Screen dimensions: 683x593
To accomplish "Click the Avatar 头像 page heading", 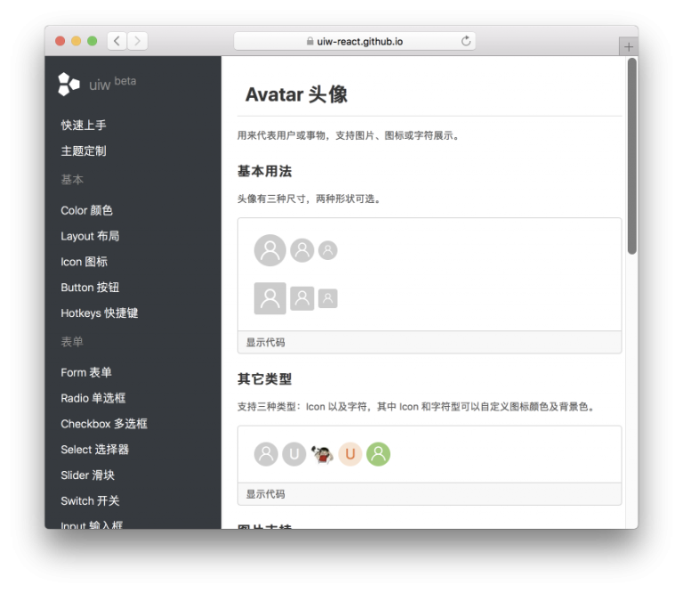I will (296, 94).
